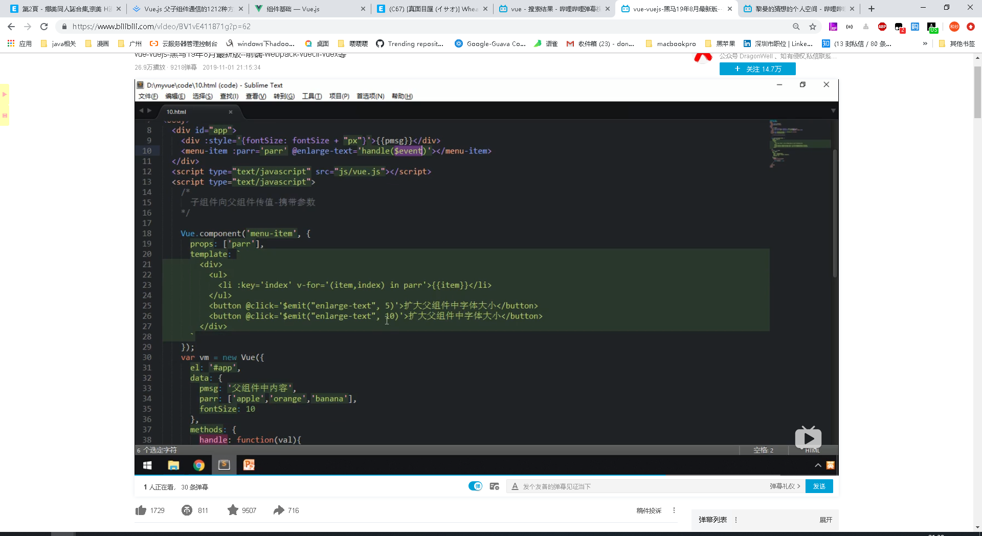
Task: Click the video progress bar under the player
Action: click(x=486, y=476)
